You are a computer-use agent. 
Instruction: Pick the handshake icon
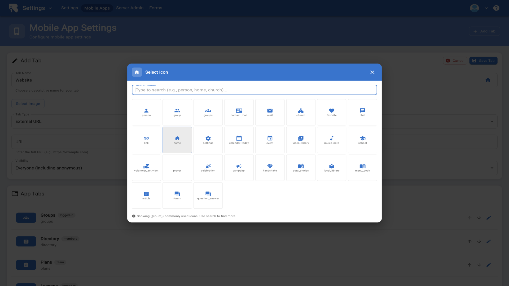(270, 168)
